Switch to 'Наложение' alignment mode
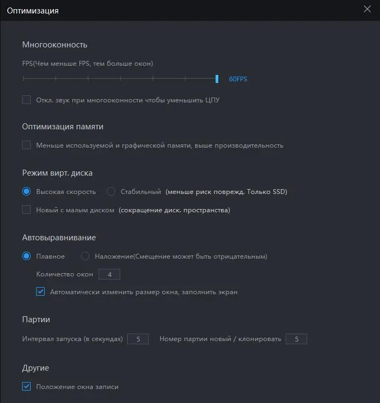Image resolution: width=380 pixels, height=403 pixels. pyautogui.click(x=85, y=256)
